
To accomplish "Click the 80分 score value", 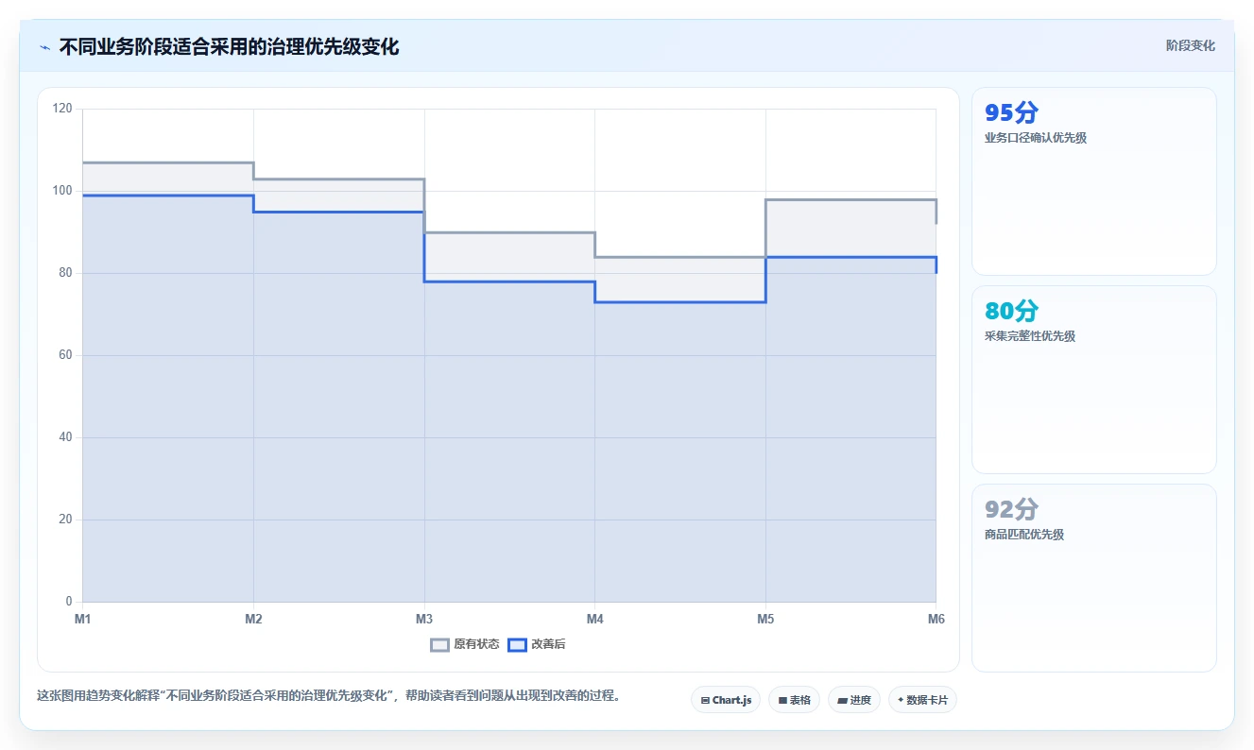I will click(1011, 312).
